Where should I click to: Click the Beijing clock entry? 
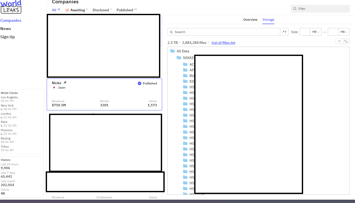pyautogui.click(x=7, y=140)
